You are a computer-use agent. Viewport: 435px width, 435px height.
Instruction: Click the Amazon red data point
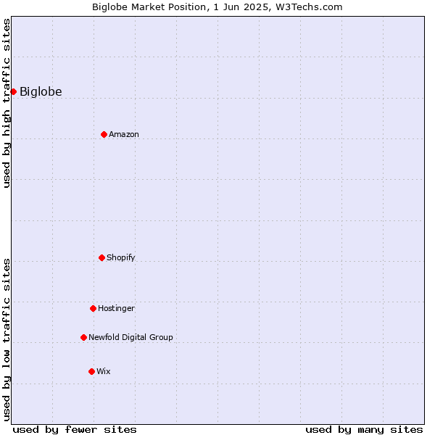pyautogui.click(x=104, y=135)
